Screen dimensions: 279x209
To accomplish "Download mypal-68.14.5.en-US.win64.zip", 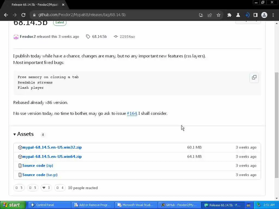I will [52, 156].
